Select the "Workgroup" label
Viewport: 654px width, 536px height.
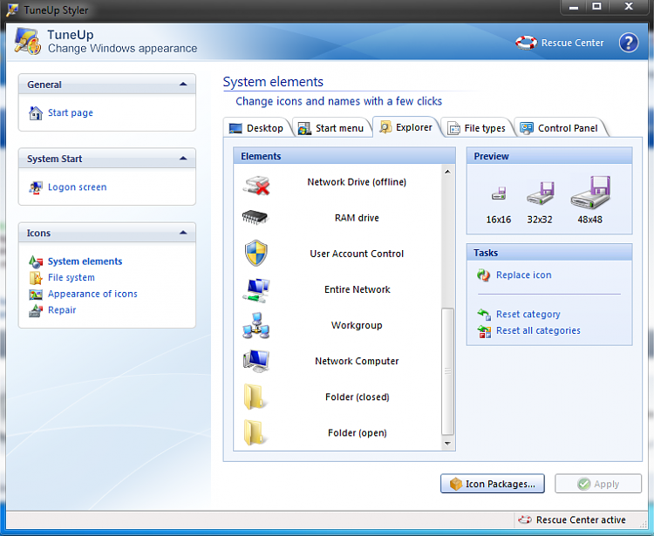click(357, 325)
